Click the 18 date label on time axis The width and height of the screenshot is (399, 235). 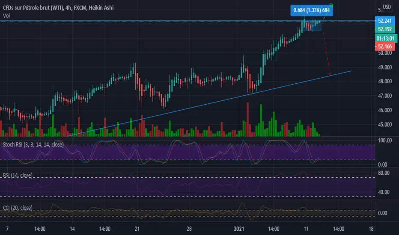click(371, 229)
